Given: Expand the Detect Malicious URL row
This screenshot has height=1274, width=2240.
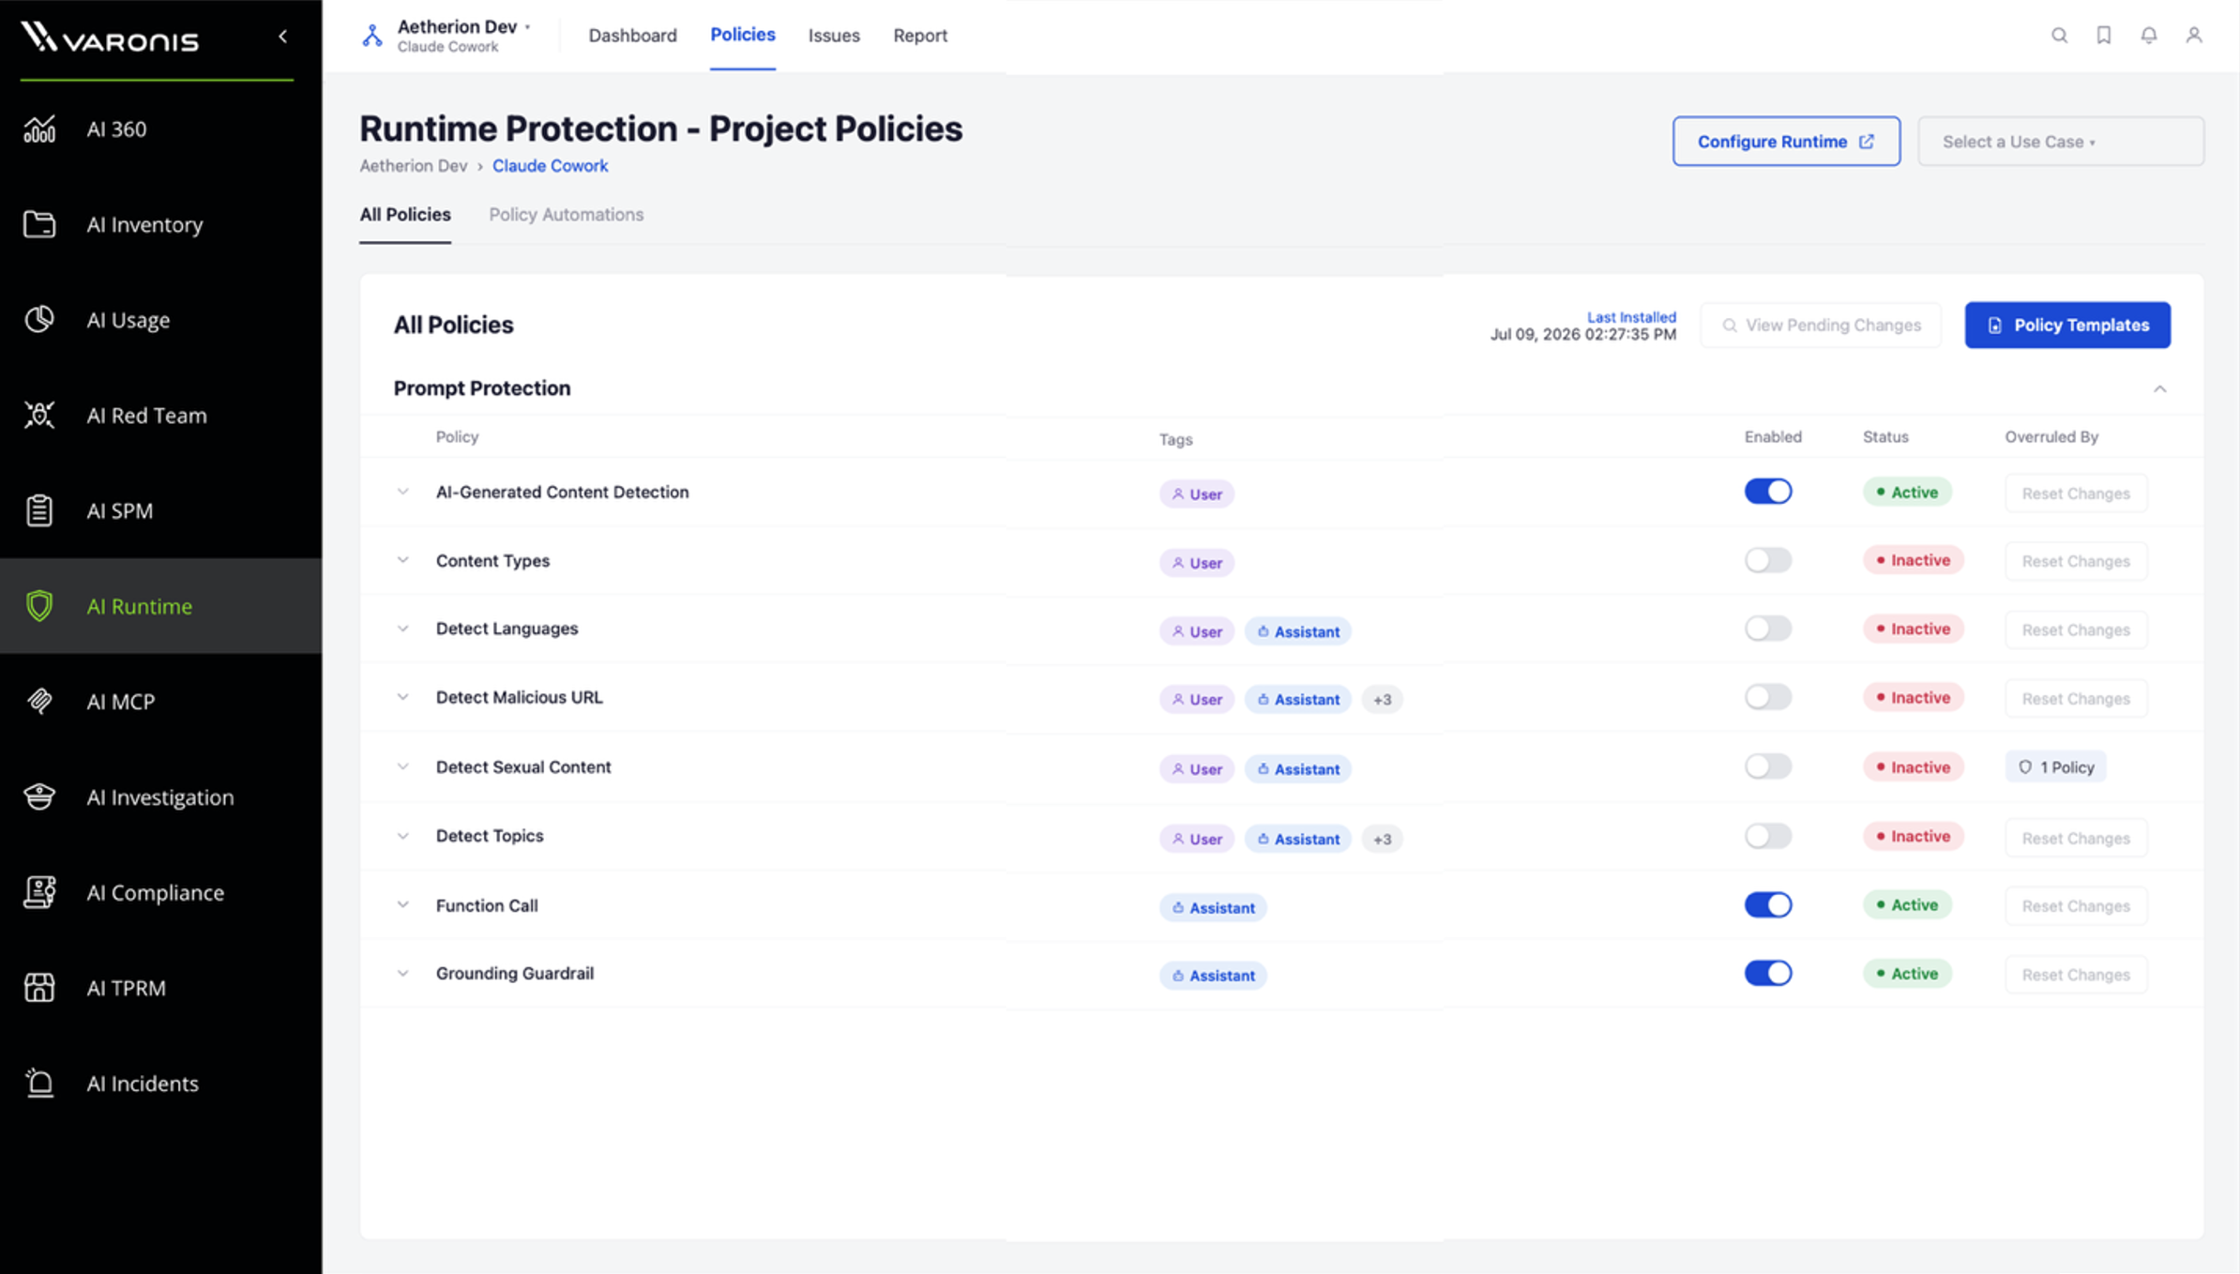Looking at the screenshot, I should coord(402,697).
